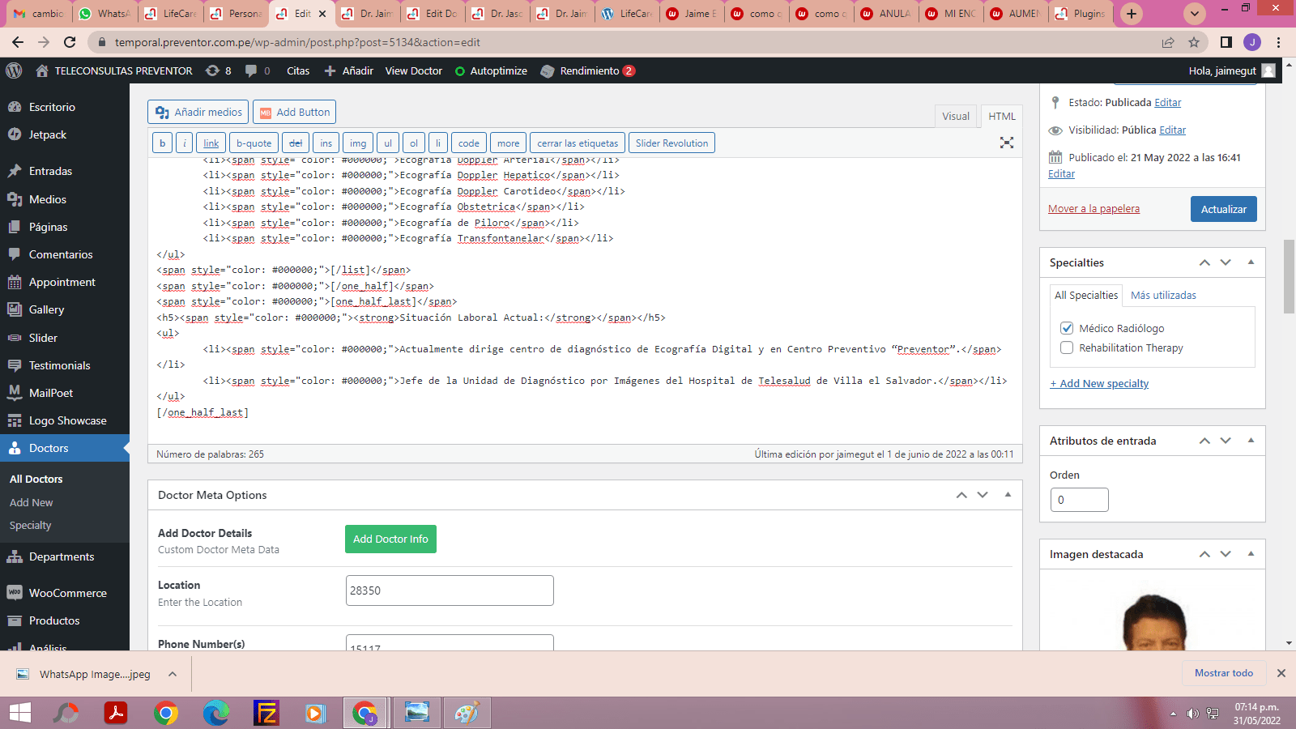The height and width of the screenshot is (729, 1296).
Task: Toggle Imagen destacada panel
Action: point(1251,554)
